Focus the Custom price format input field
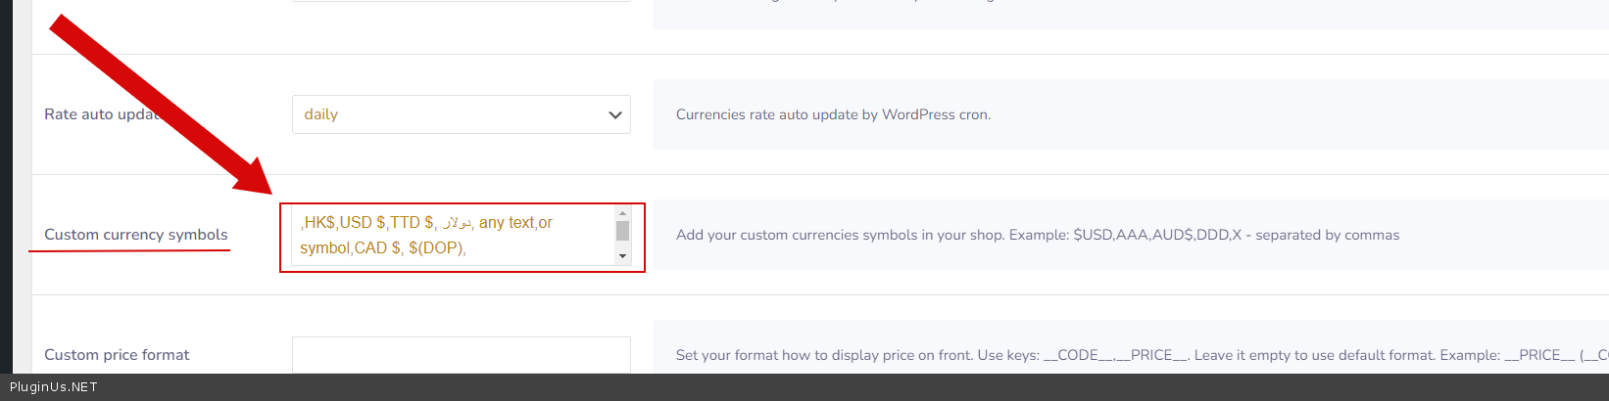This screenshot has width=1609, height=401. [x=461, y=354]
